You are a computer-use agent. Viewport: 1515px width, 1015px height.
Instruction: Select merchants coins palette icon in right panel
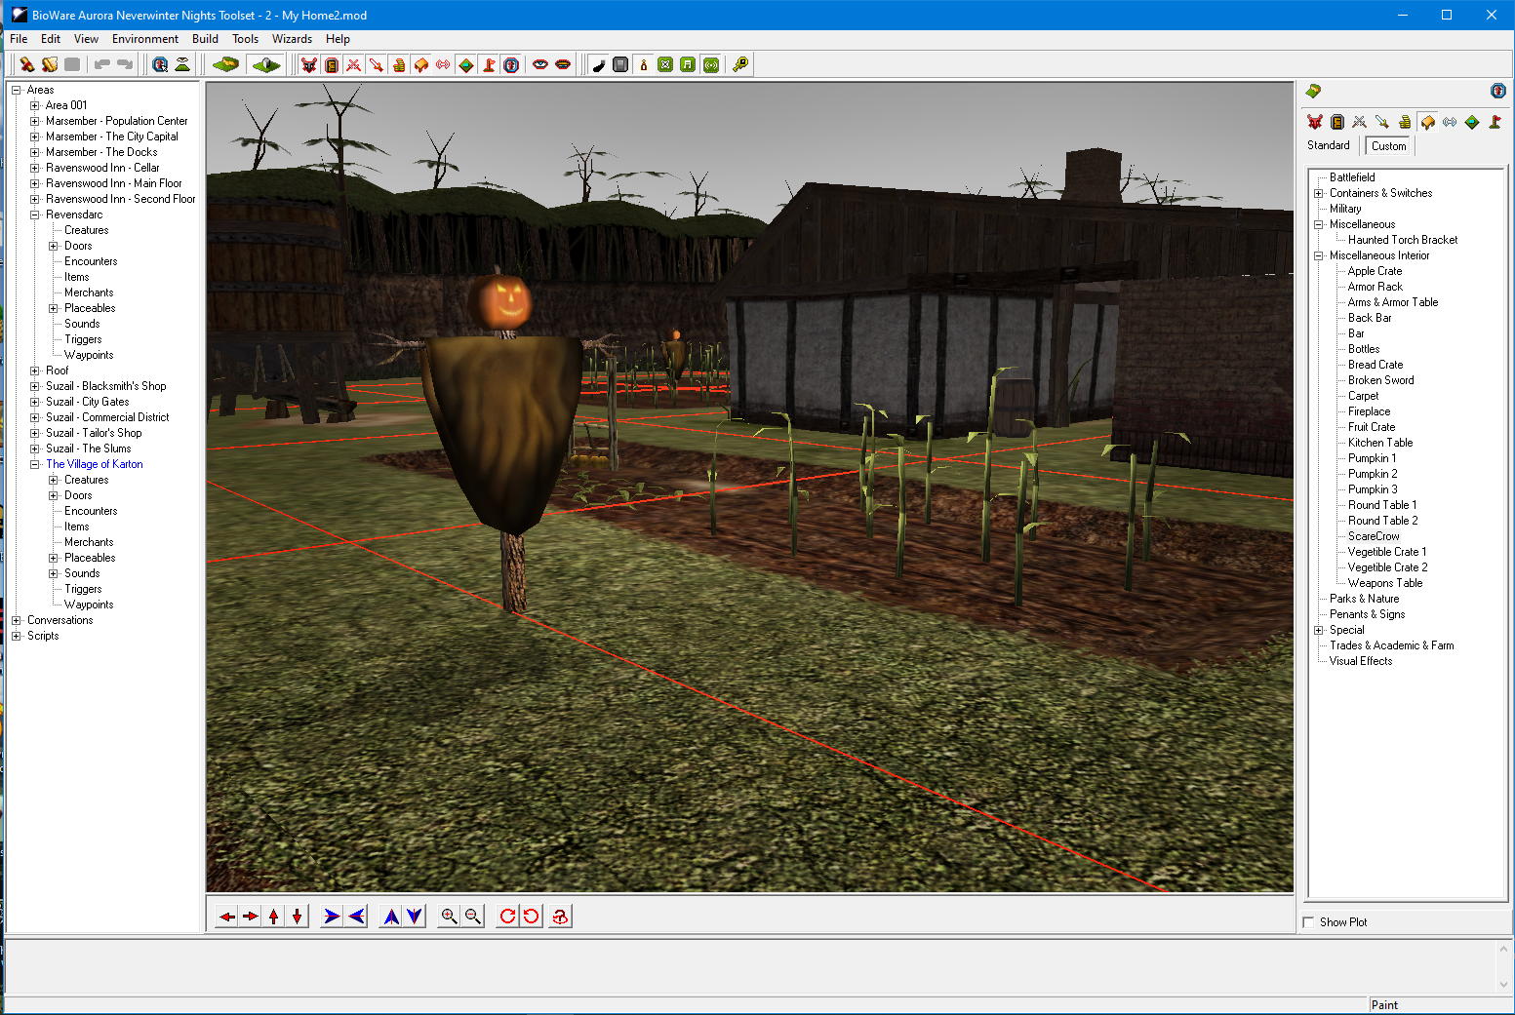click(x=1405, y=122)
